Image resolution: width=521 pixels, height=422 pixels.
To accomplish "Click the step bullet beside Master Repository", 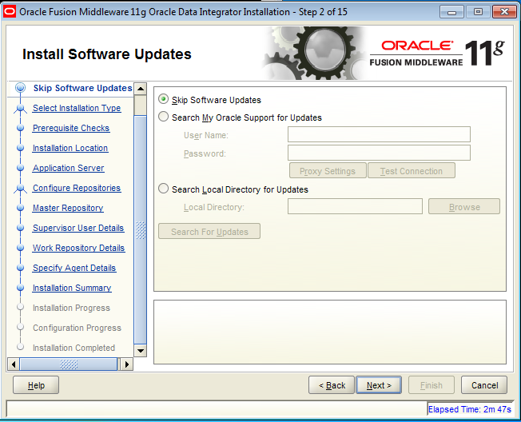I will (21, 208).
